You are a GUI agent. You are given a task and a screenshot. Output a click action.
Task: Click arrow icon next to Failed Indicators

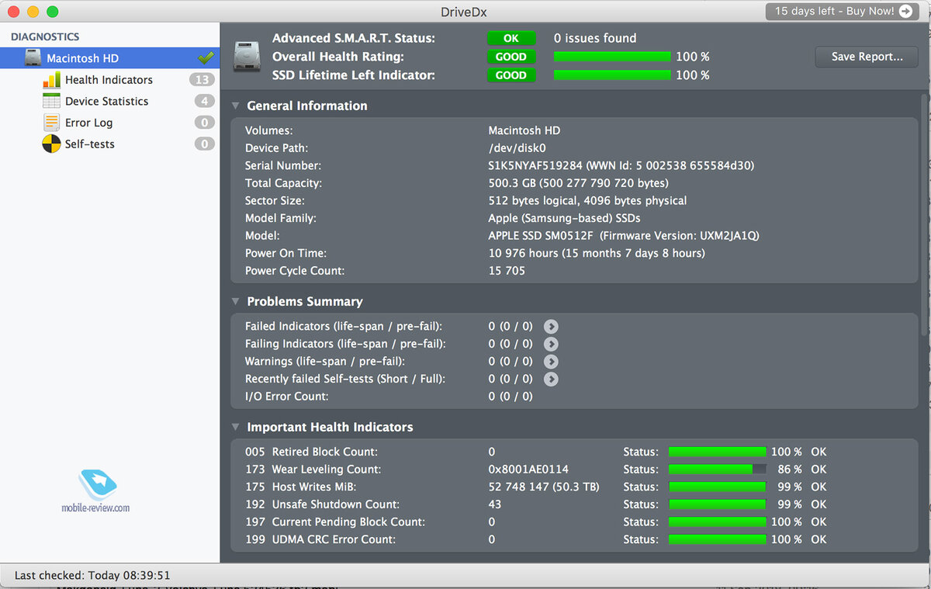(x=551, y=327)
